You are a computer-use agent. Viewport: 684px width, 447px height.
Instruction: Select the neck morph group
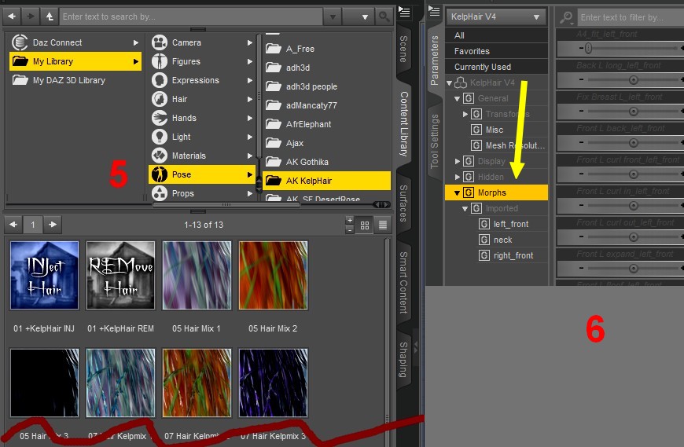click(x=503, y=240)
